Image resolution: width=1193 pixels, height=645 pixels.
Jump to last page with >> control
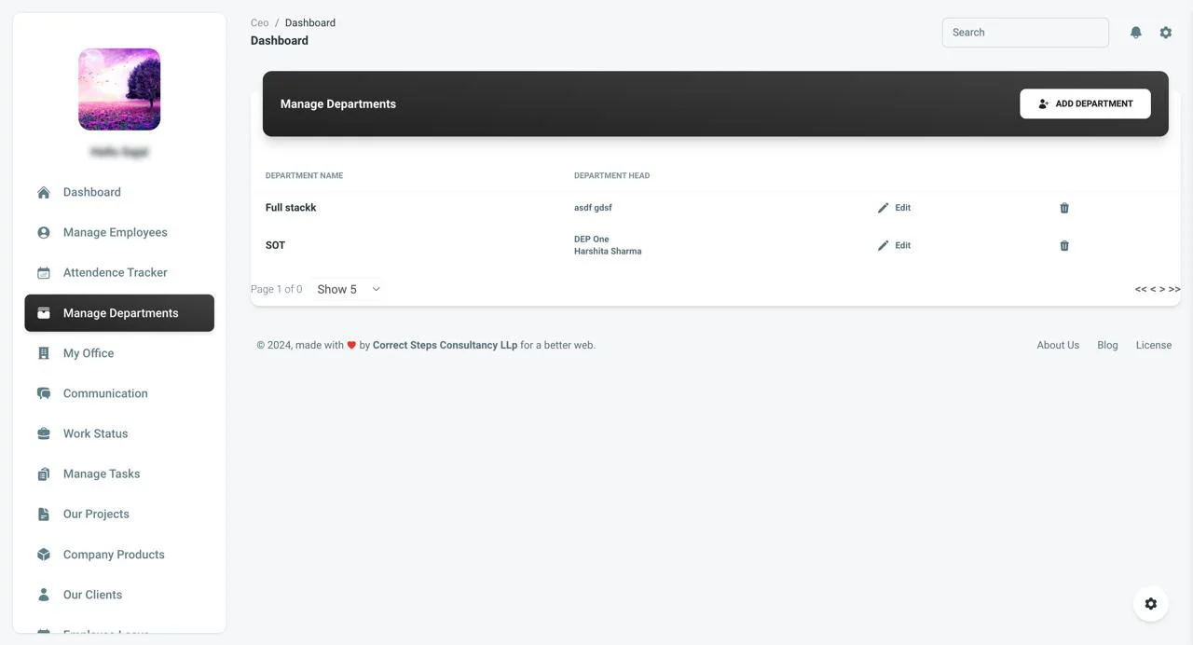click(x=1174, y=289)
